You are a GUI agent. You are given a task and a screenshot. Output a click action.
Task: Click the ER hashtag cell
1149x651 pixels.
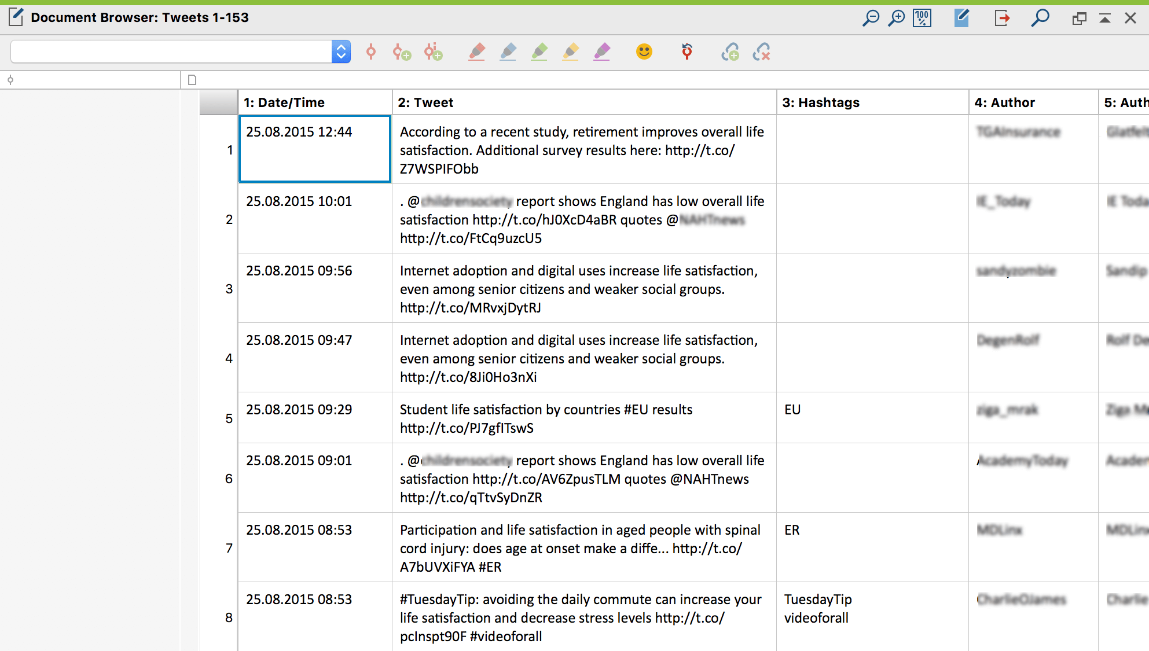pos(872,548)
